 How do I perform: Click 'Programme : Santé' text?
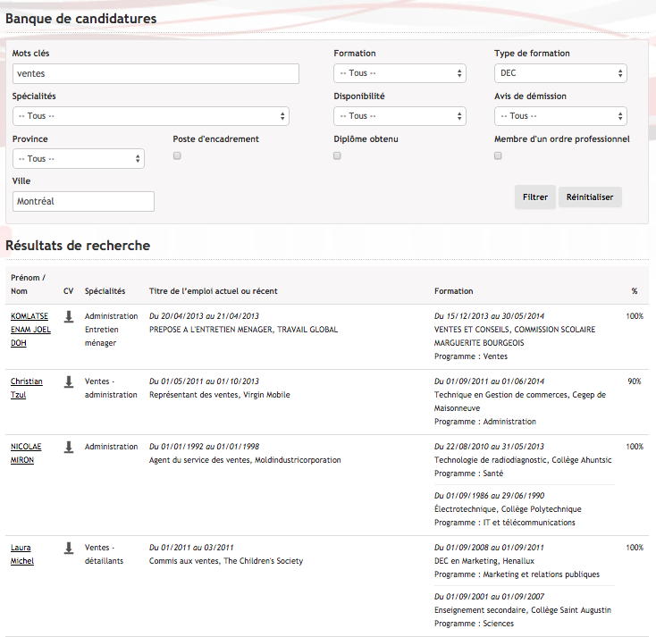pyautogui.click(x=468, y=474)
